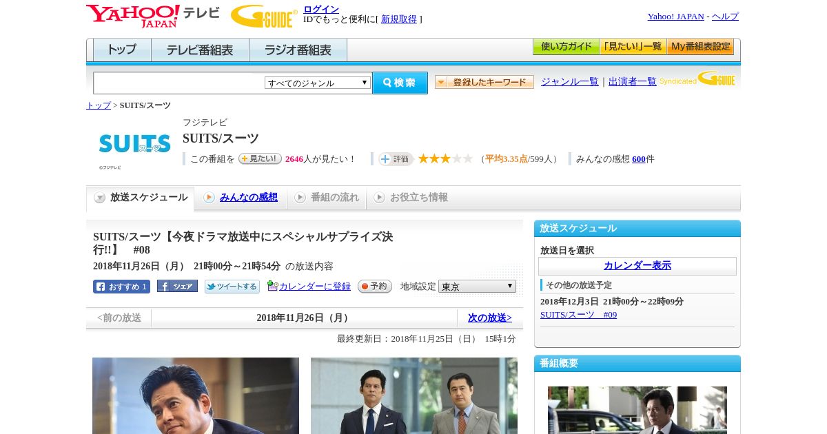Screen dimensions: 827x434
Task: Click the トップ breadcrumb link
Action: click(x=99, y=105)
